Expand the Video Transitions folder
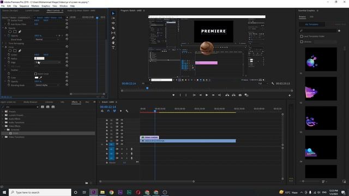Screen dimensions: 349x196 pyautogui.click(x=3, y=137)
